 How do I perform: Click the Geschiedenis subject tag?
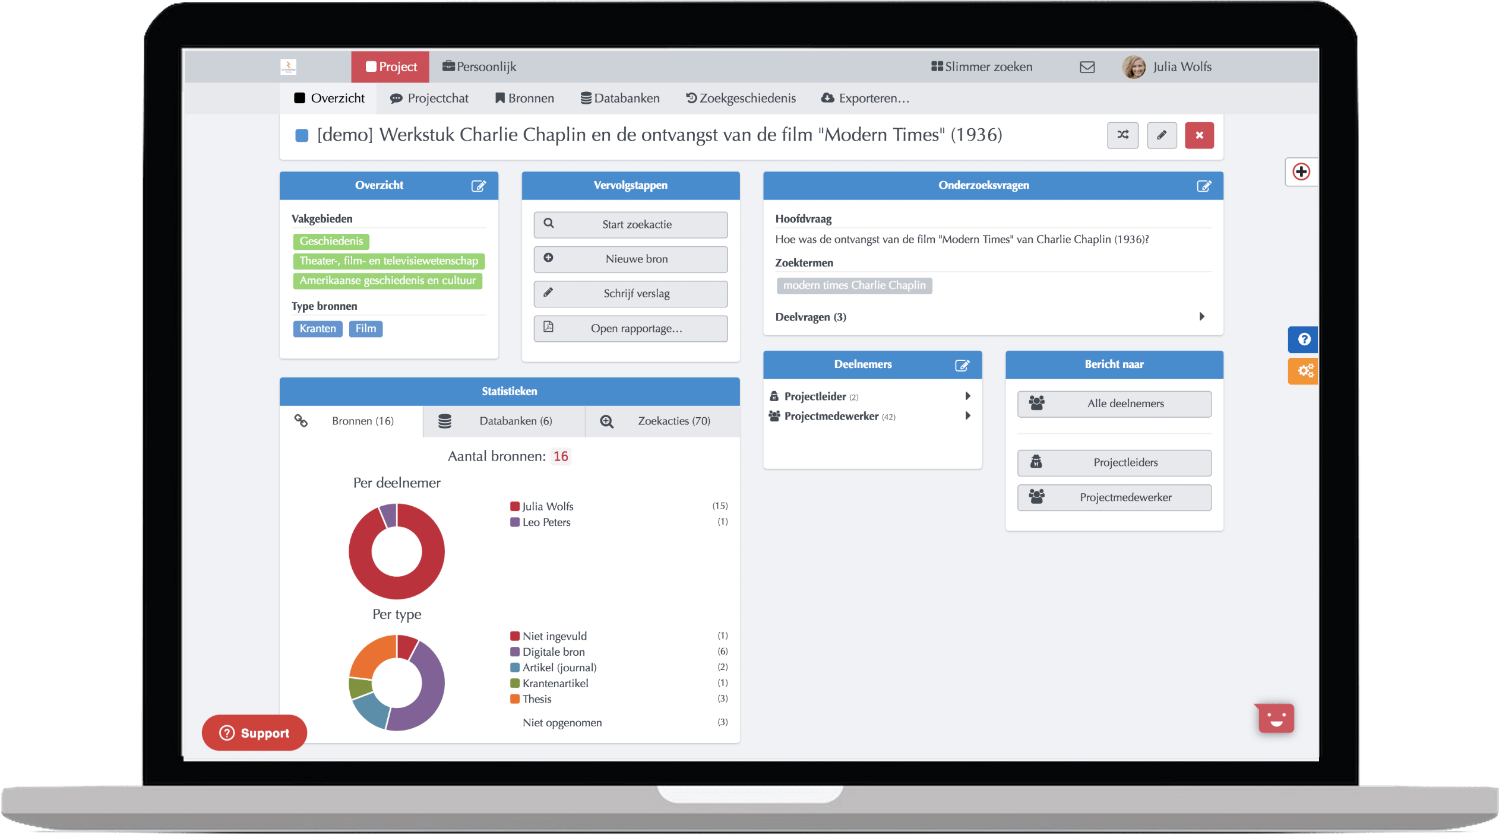(331, 242)
